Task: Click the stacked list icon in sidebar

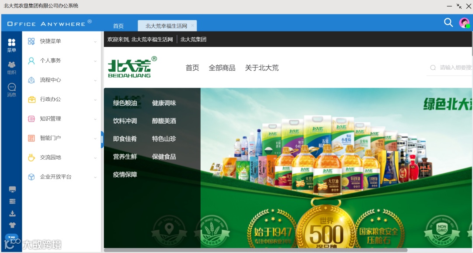Action: 12,201
